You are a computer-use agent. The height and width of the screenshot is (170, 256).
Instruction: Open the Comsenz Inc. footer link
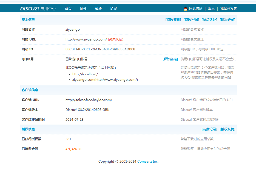point(148,162)
